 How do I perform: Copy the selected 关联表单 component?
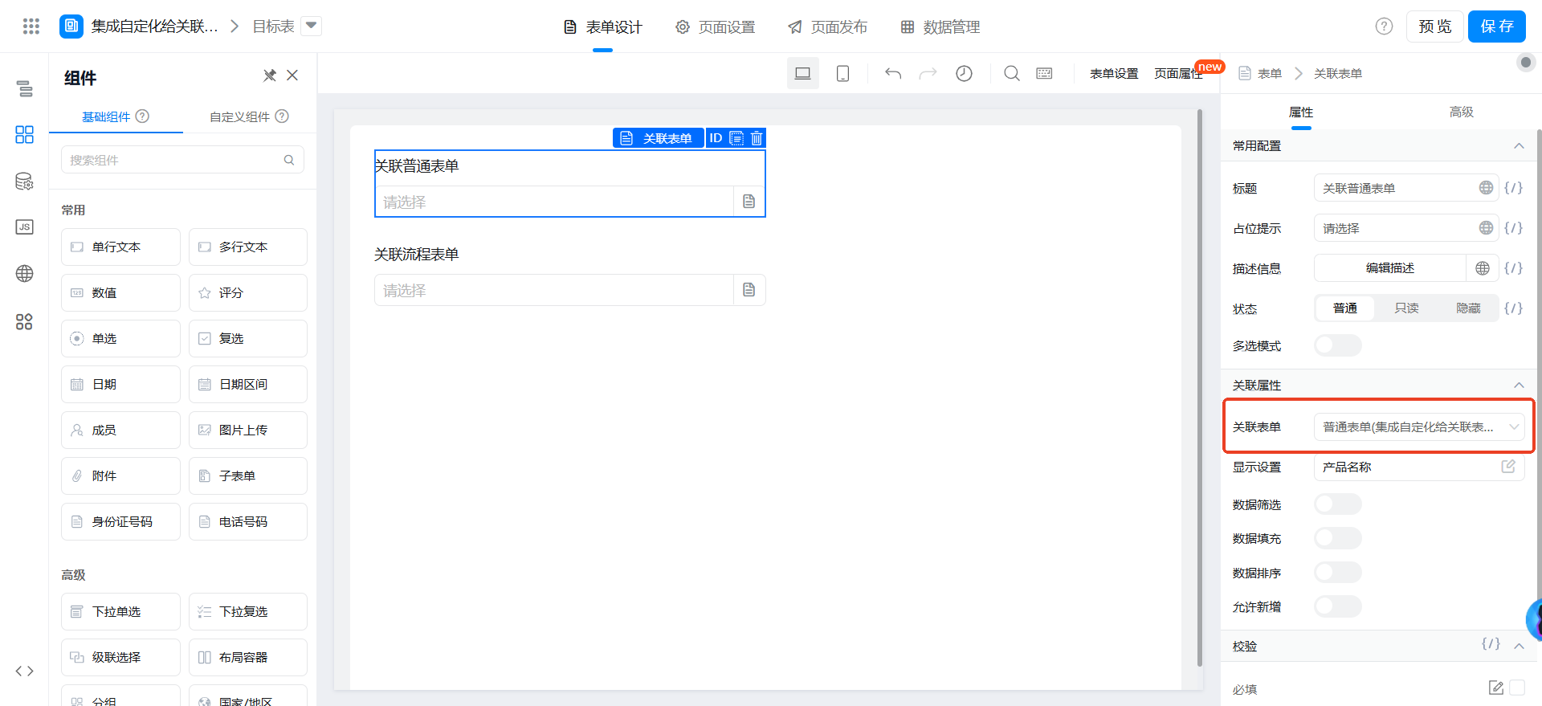pyautogui.click(x=736, y=138)
